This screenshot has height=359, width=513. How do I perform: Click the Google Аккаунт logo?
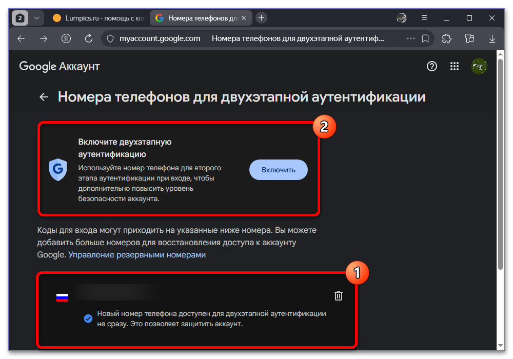(59, 66)
